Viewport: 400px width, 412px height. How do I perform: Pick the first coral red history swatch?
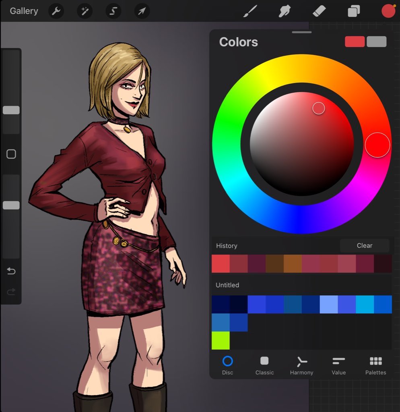point(221,263)
